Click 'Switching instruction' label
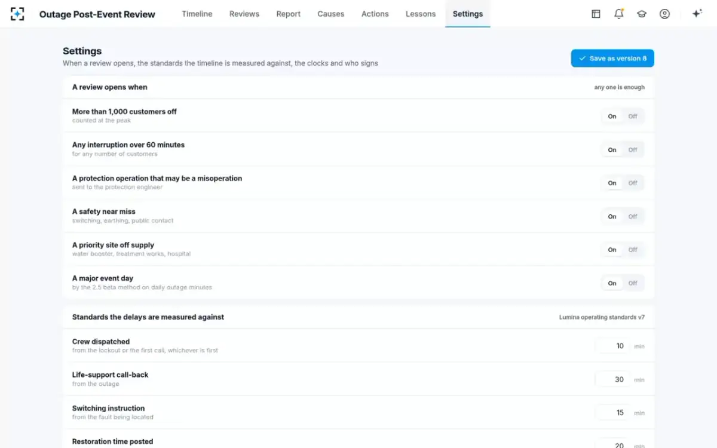Viewport: 717px width, 448px height. pyautogui.click(x=108, y=409)
